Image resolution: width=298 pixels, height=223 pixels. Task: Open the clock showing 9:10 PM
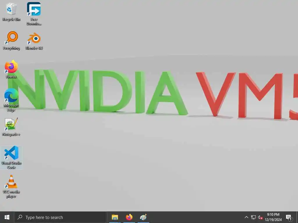273,217
